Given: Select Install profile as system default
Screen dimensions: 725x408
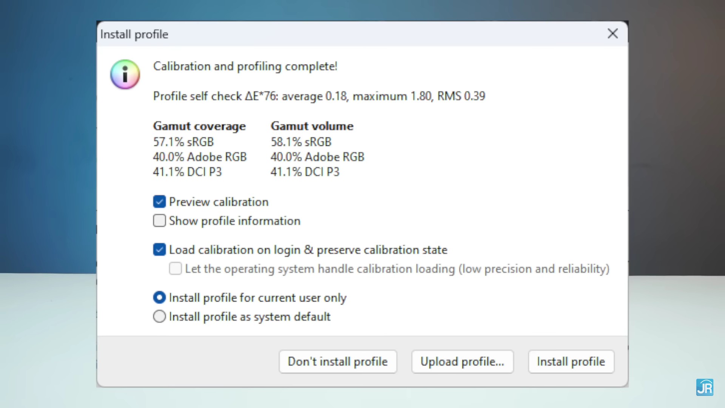Looking at the screenshot, I should pos(159,317).
